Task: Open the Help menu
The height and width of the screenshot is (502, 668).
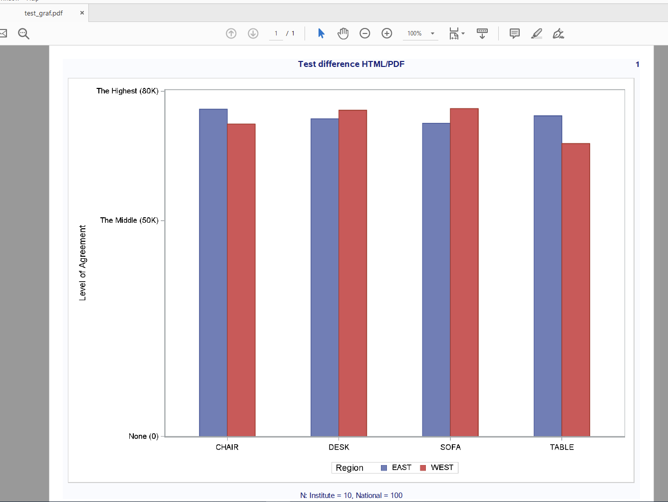Action: [x=31, y=1]
